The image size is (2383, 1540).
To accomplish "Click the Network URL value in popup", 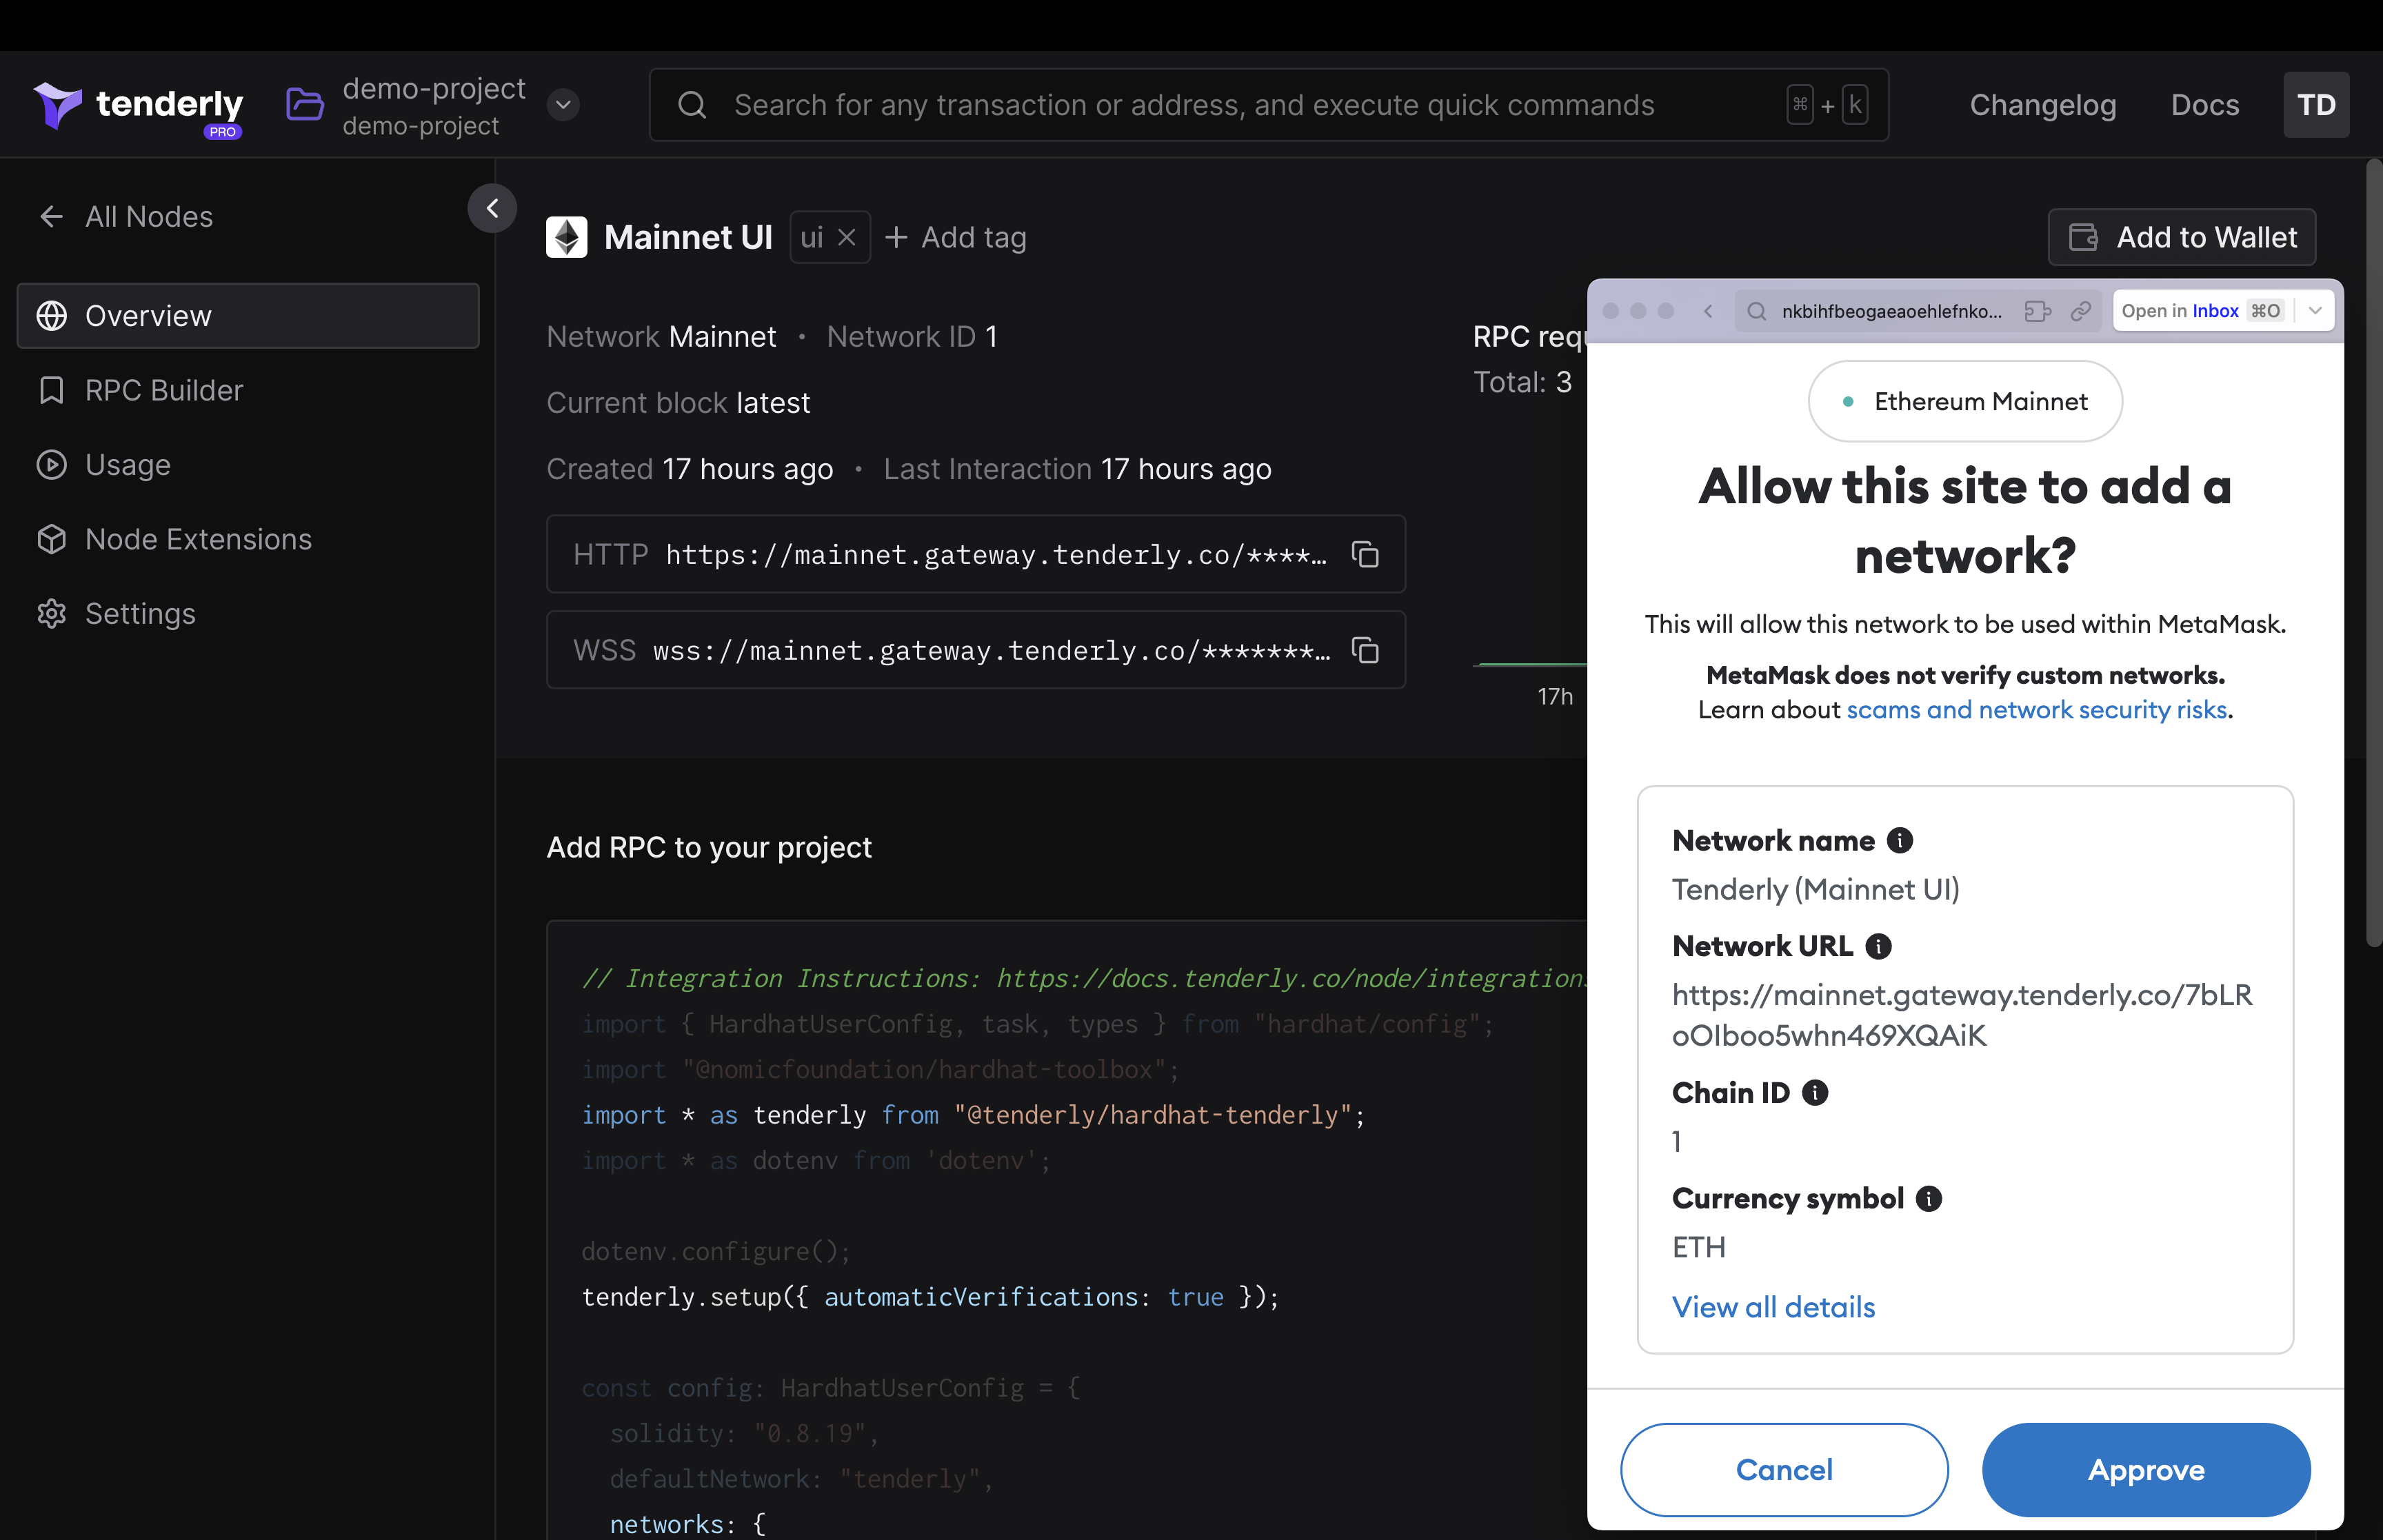I will point(1962,1015).
